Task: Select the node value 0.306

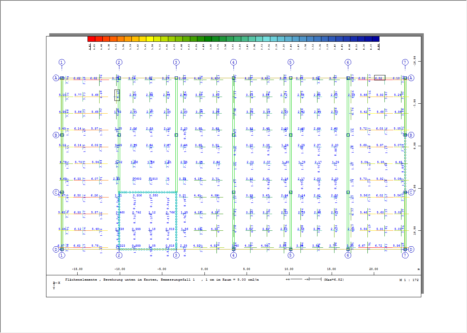Action: 137,196
